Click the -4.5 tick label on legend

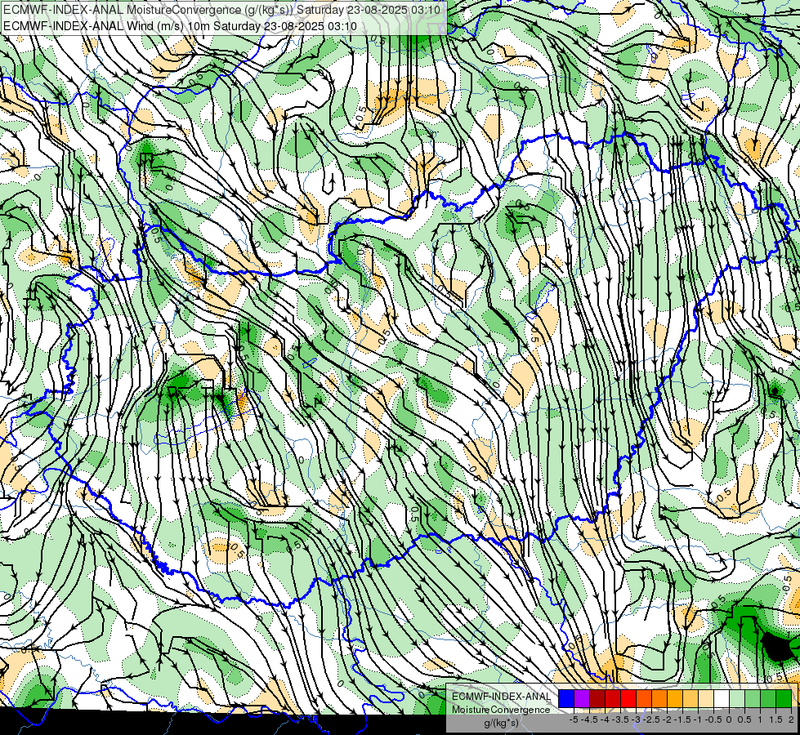click(589, 719)
